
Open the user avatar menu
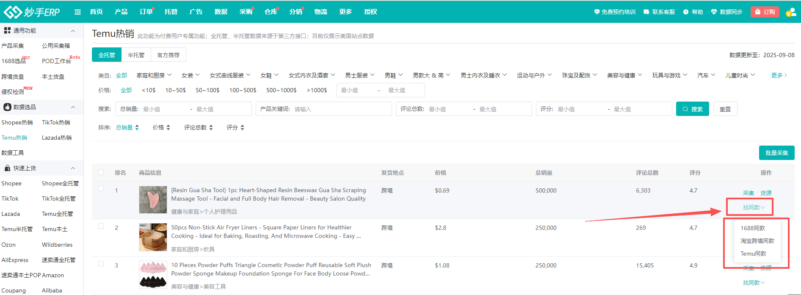[x=791, y=12]
